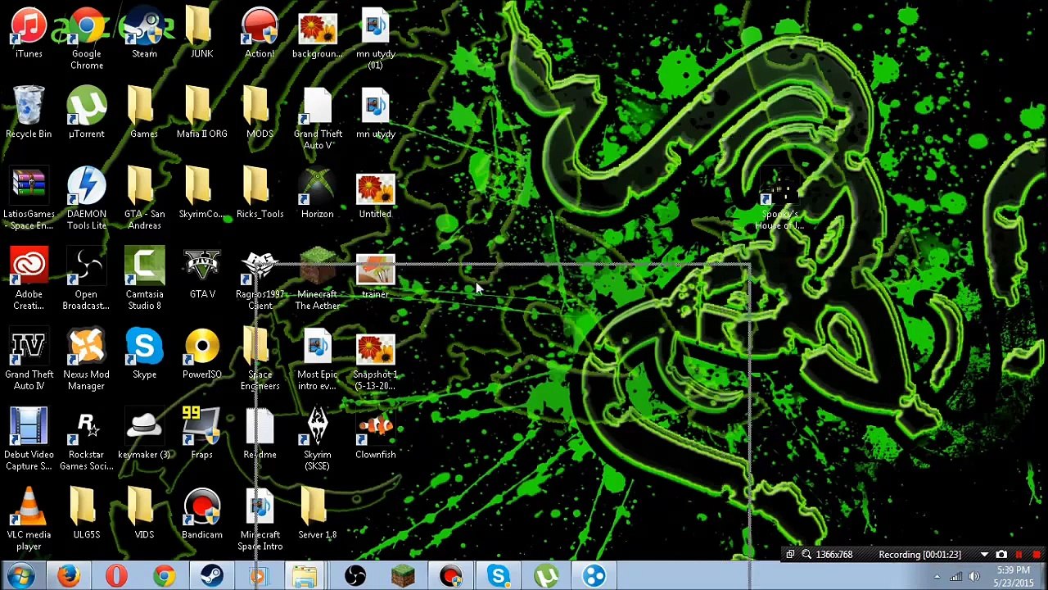Select the Clownfish desktop shortcut

pos(375,434)
